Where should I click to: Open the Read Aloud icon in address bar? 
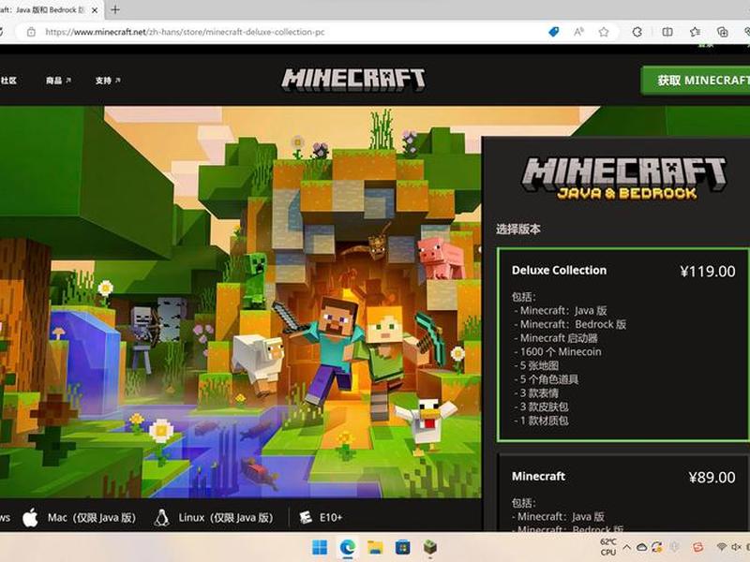tap(578, 32)
